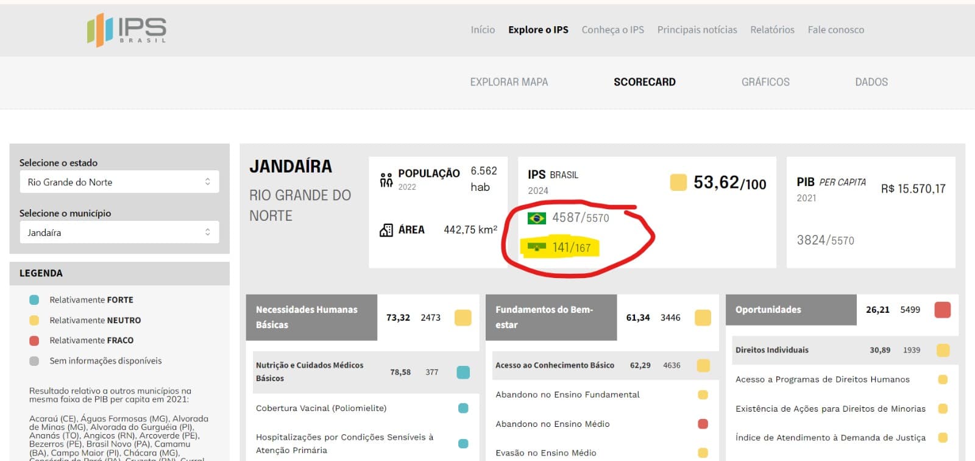The width and height of the screenshot is (975, 461).
Task: Open Explore o IPS menu item
Action: (x=538, y=29)
